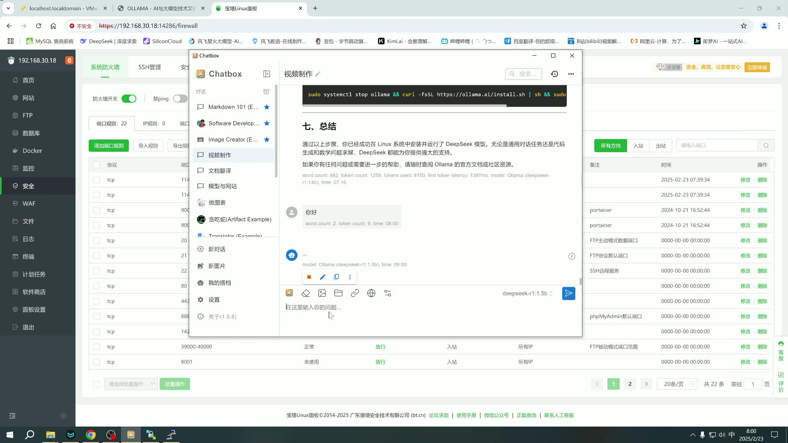This screenshot has width=788, height=443.
Task: Switch to the SSH管理 tab
Action: pyautogui.click(x=149, y=67)
